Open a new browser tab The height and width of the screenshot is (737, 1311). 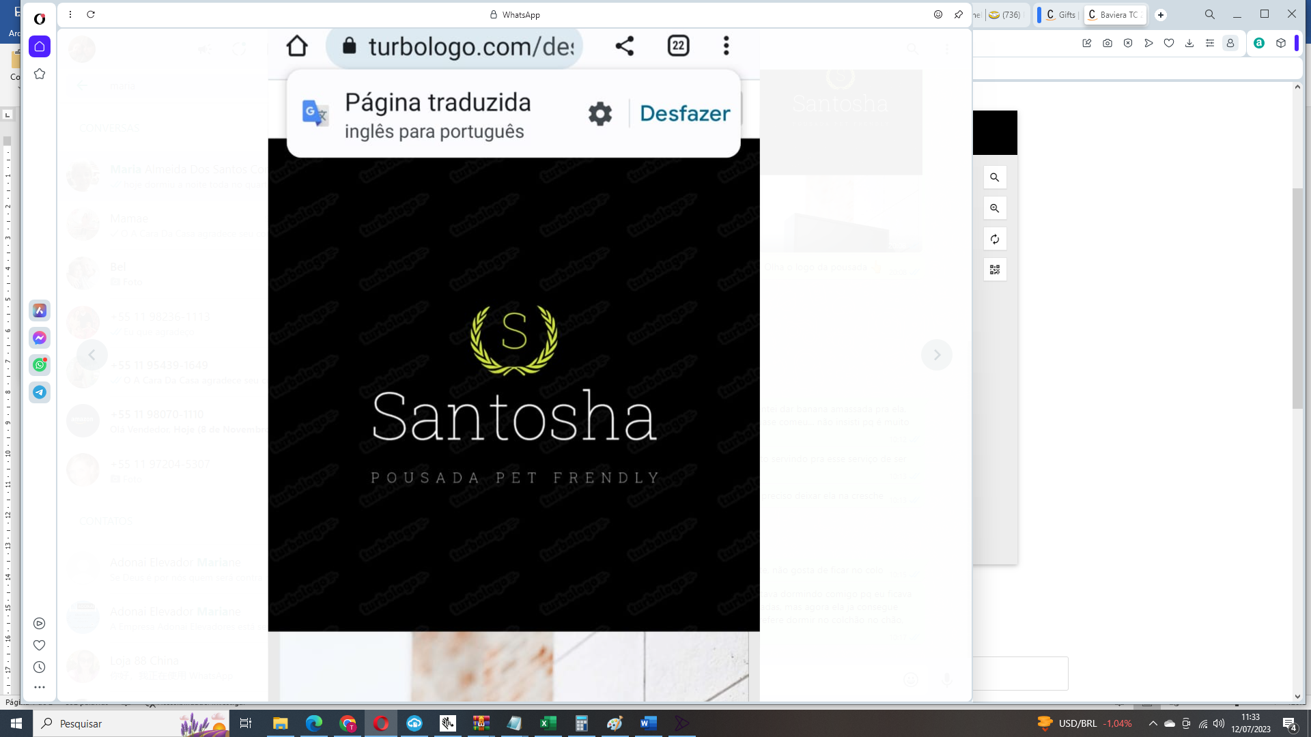tap(1161, 14)
